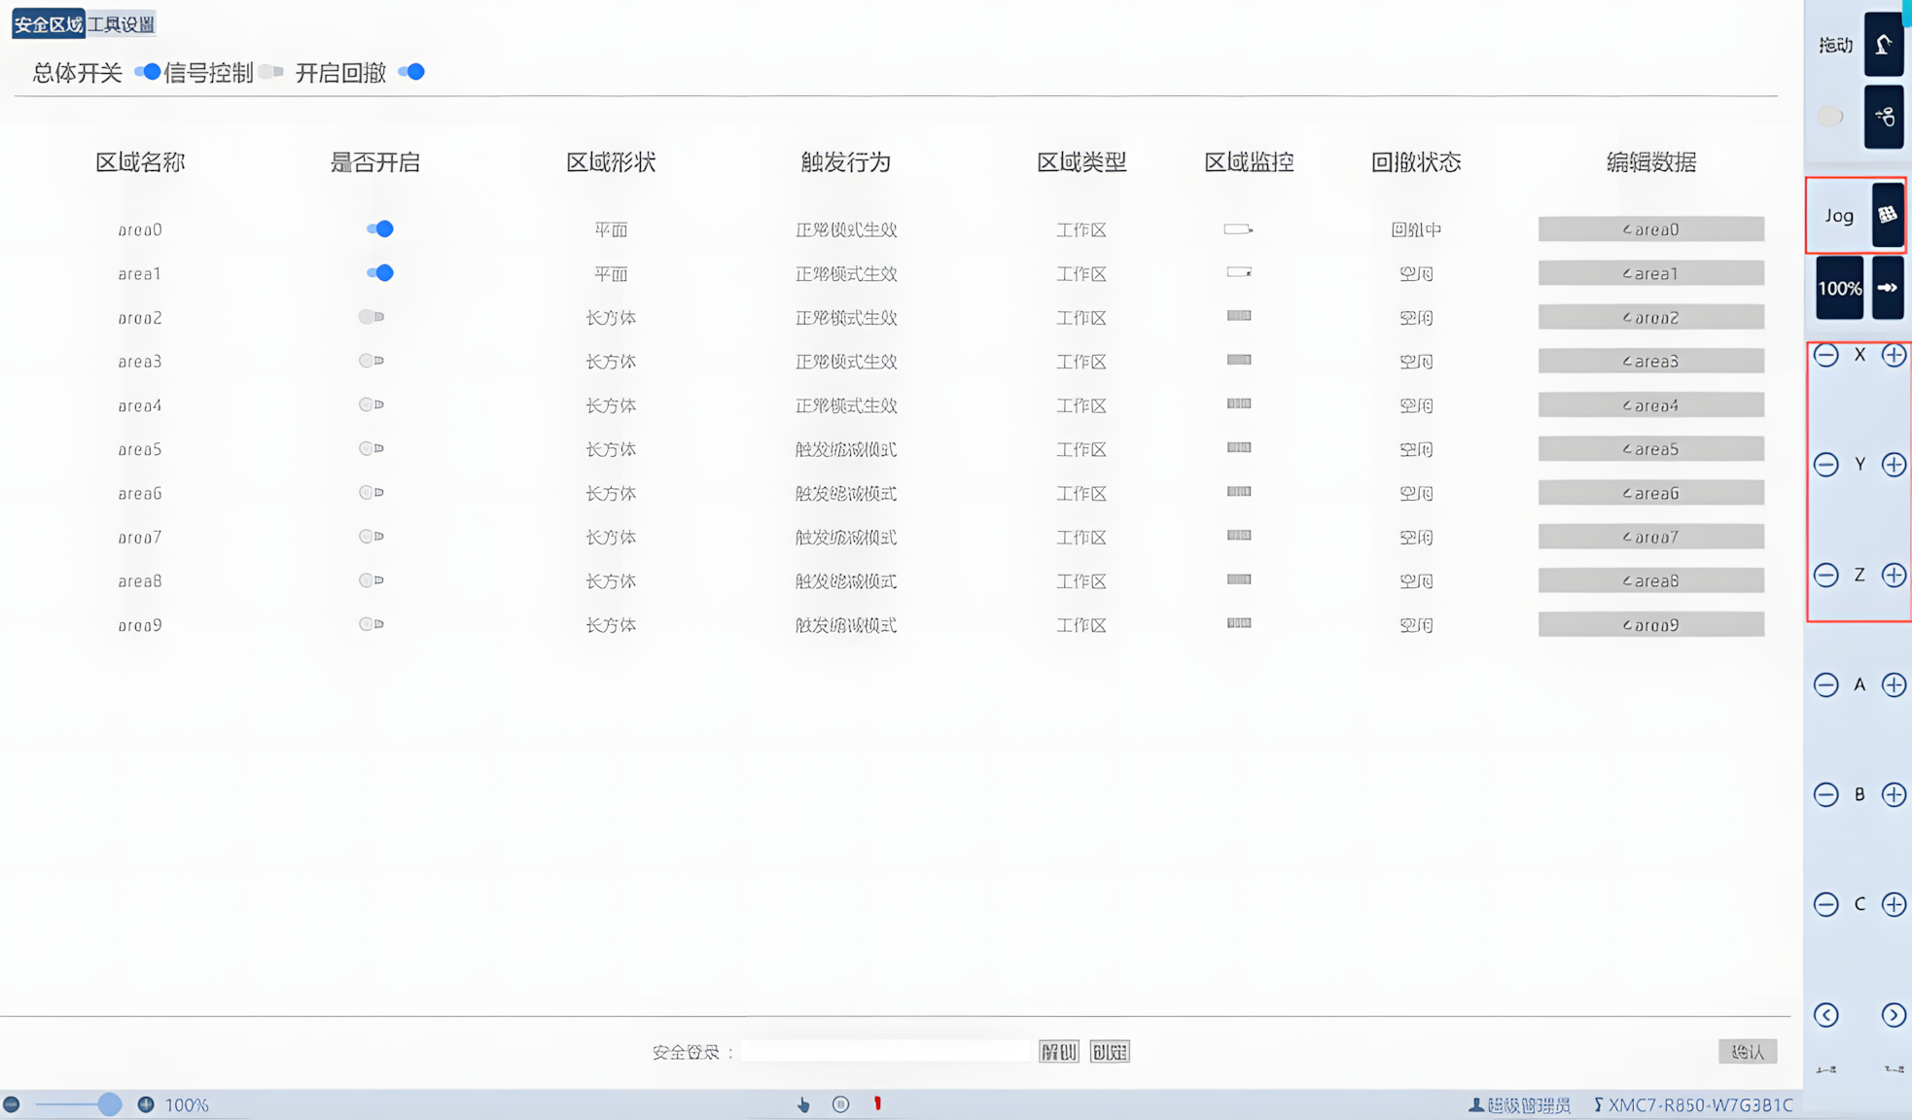This screenshot has height=1120, width=1912.
Task: Click the unlock button beside security login
Action: click(x=1059, y=1052)
